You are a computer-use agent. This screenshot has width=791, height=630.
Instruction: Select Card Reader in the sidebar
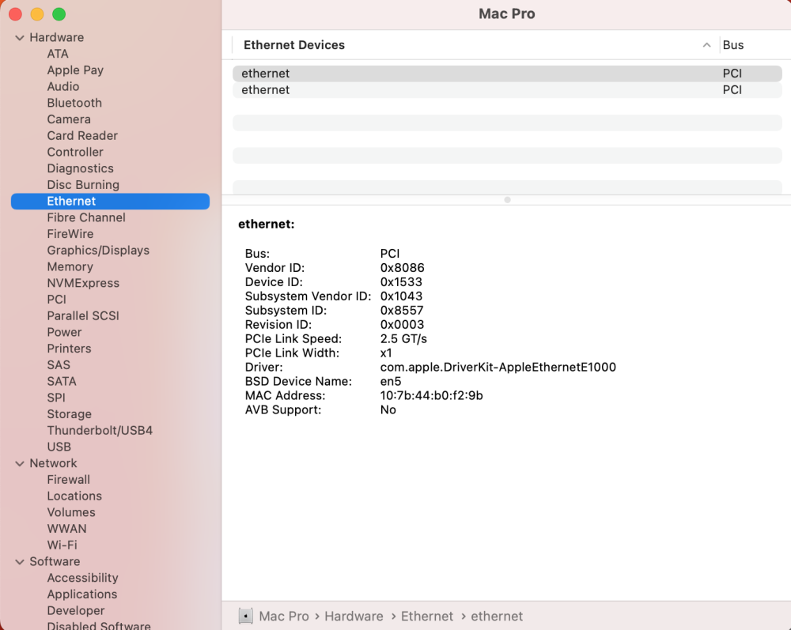coord(82,136)
